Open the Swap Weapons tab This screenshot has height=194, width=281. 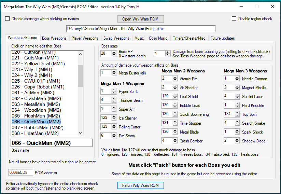(116, 38)
